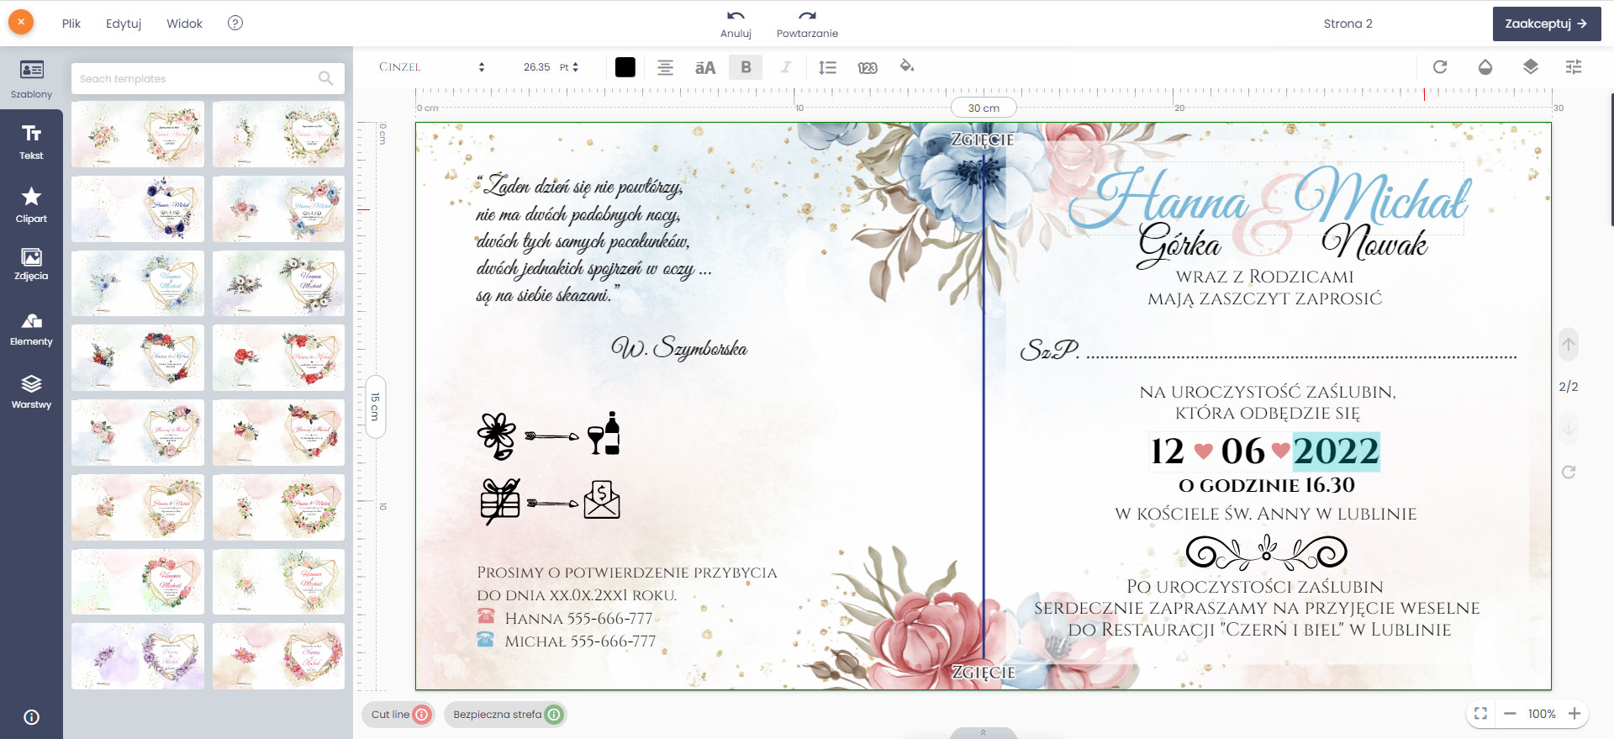Select the flower to wine clipart
Viewport: 1614px width, 739px height.
pyautogui.click(x=548, y=435)
